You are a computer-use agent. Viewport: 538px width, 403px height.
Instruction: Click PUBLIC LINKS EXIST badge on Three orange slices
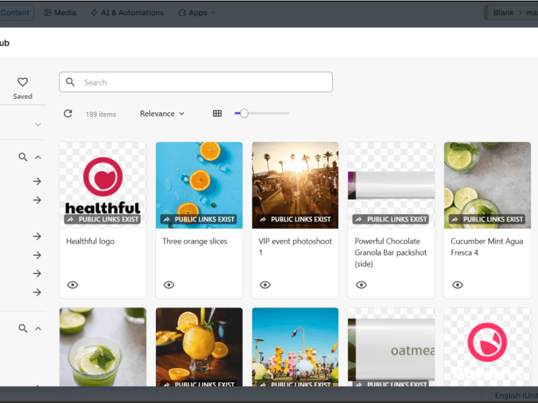199,219
